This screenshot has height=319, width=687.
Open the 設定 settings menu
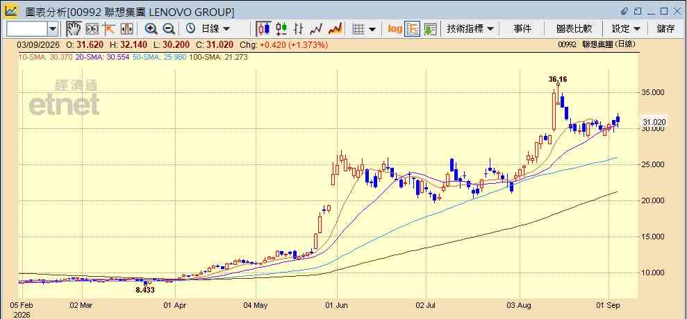coord(626,29)
